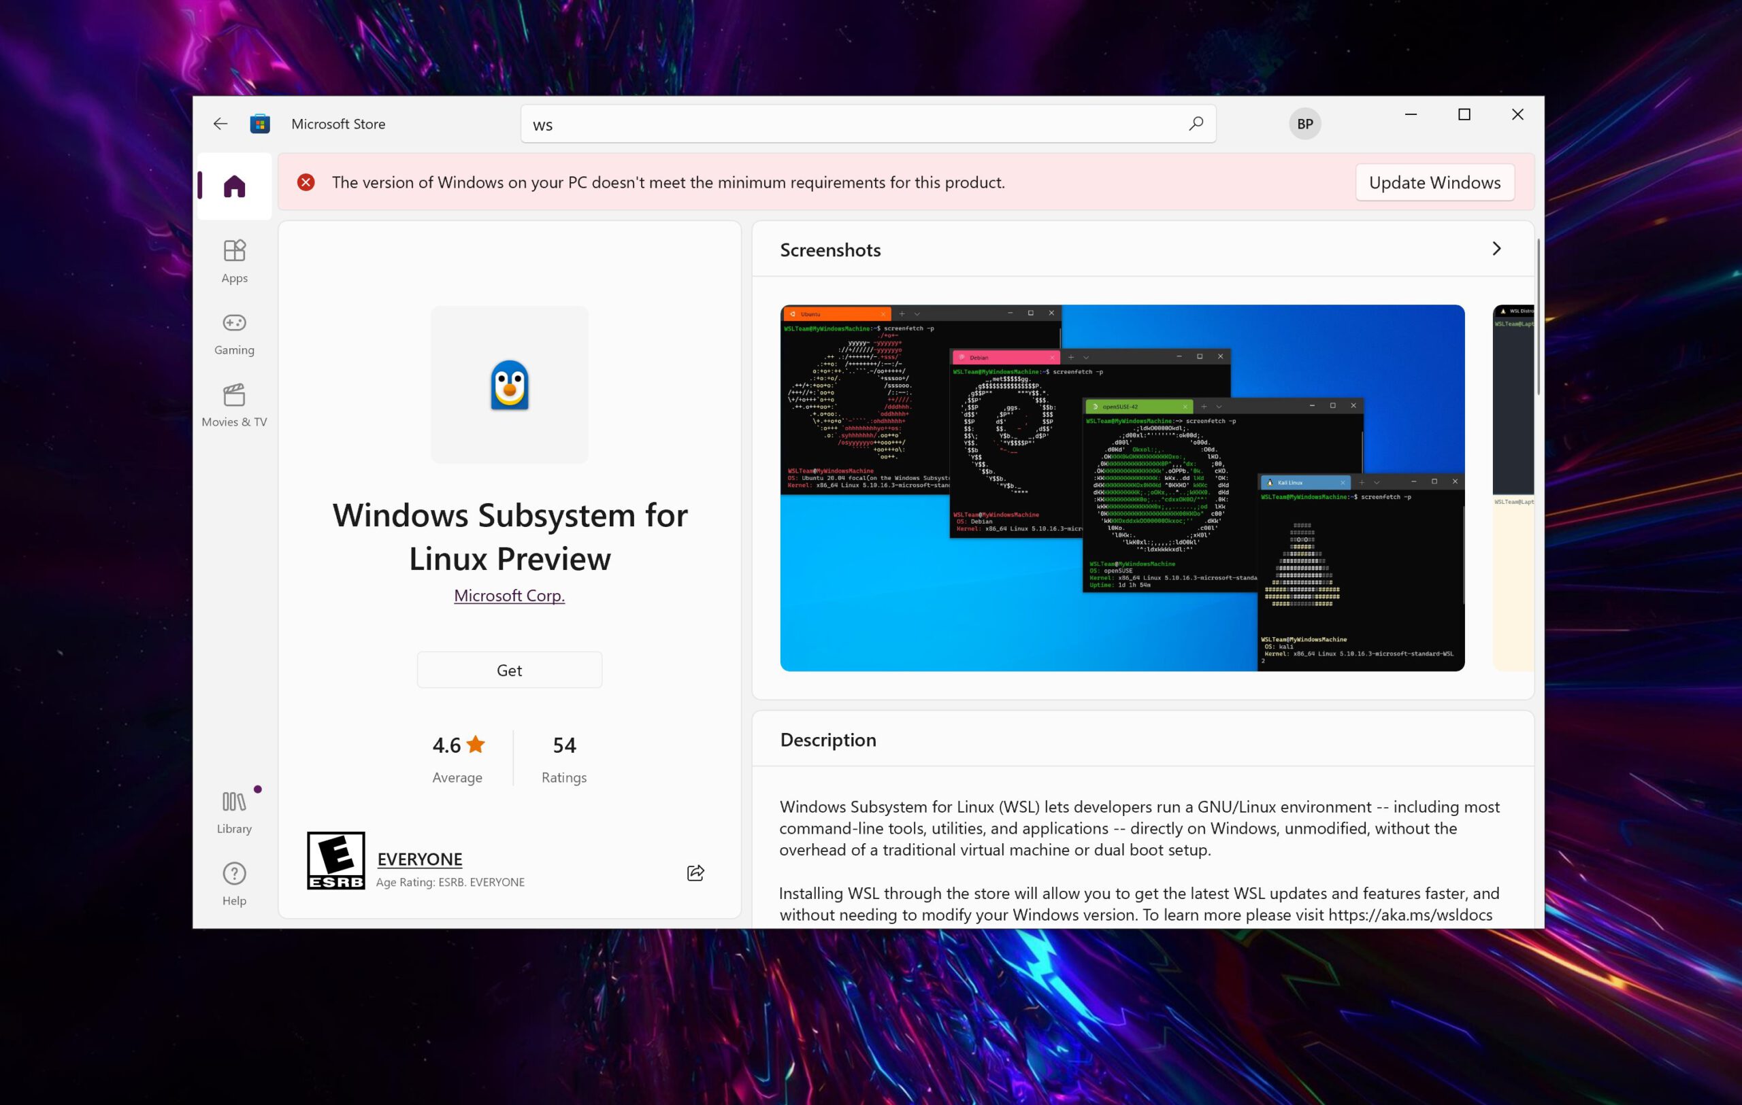The width and height of the screenshot is (1742, 1105).
Task: Open the main terminal screenshot thumbnail
Action: [1122, 488]
